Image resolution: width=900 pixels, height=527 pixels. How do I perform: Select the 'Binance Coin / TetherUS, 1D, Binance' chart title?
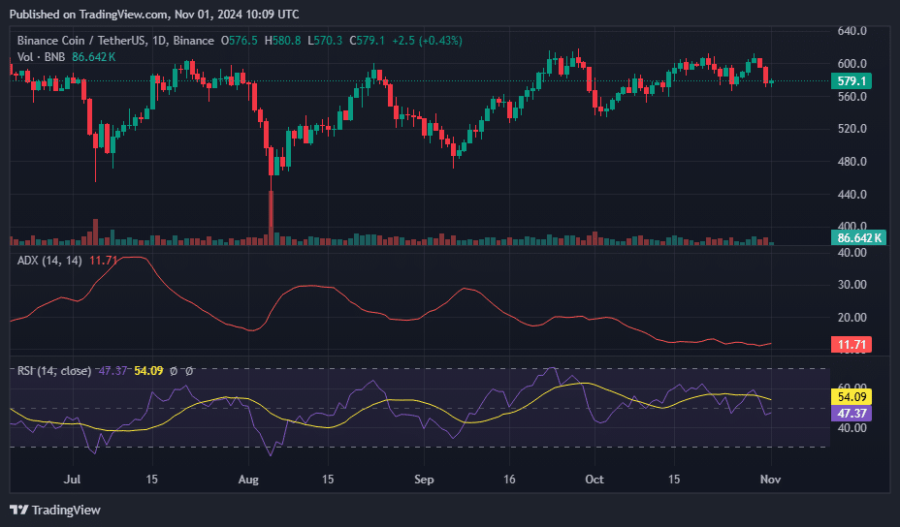(115, 41)
